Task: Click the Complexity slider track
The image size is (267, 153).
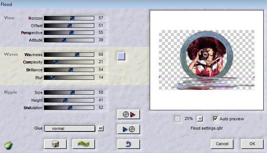Action: pos(69,62)
